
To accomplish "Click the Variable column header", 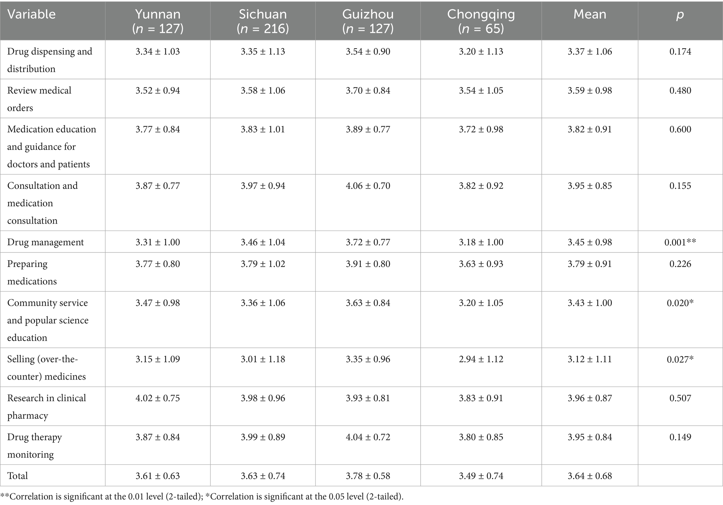I will (x=31, y=14).
